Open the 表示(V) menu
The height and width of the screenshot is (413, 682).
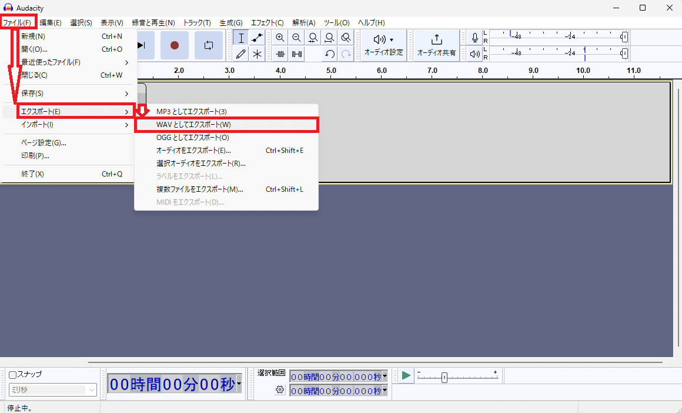[x=112, y=22]
